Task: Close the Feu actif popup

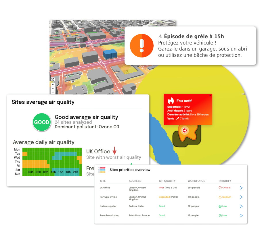Action: (x=210, y=96)
